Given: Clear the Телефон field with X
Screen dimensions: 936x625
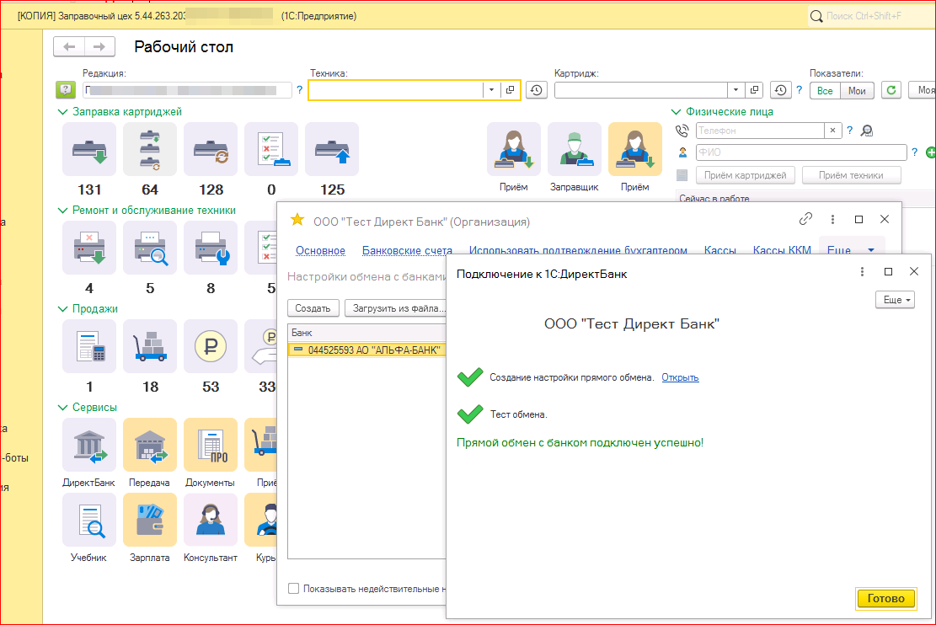Looking at the screenshot, I should [832, 131].
